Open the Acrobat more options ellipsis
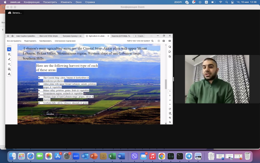This screenshot has height=163, width=260. click(151, 36)
